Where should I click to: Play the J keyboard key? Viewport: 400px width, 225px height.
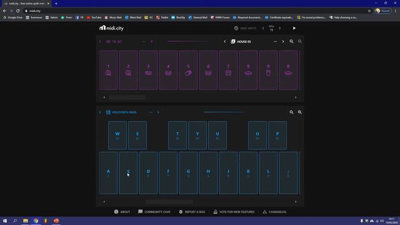pyautogui.click(x=228, y=173)
